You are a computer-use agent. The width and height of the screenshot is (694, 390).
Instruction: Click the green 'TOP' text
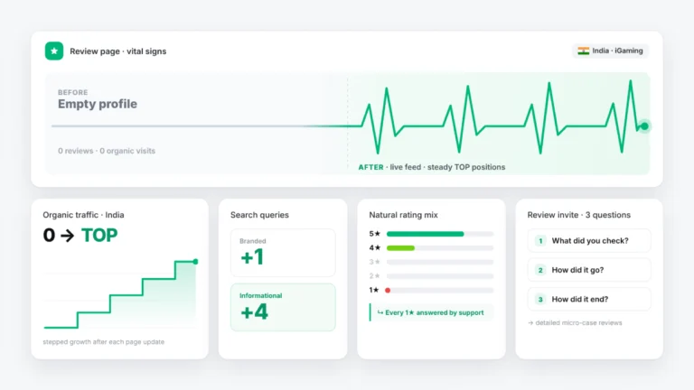[x=99, y=236]
